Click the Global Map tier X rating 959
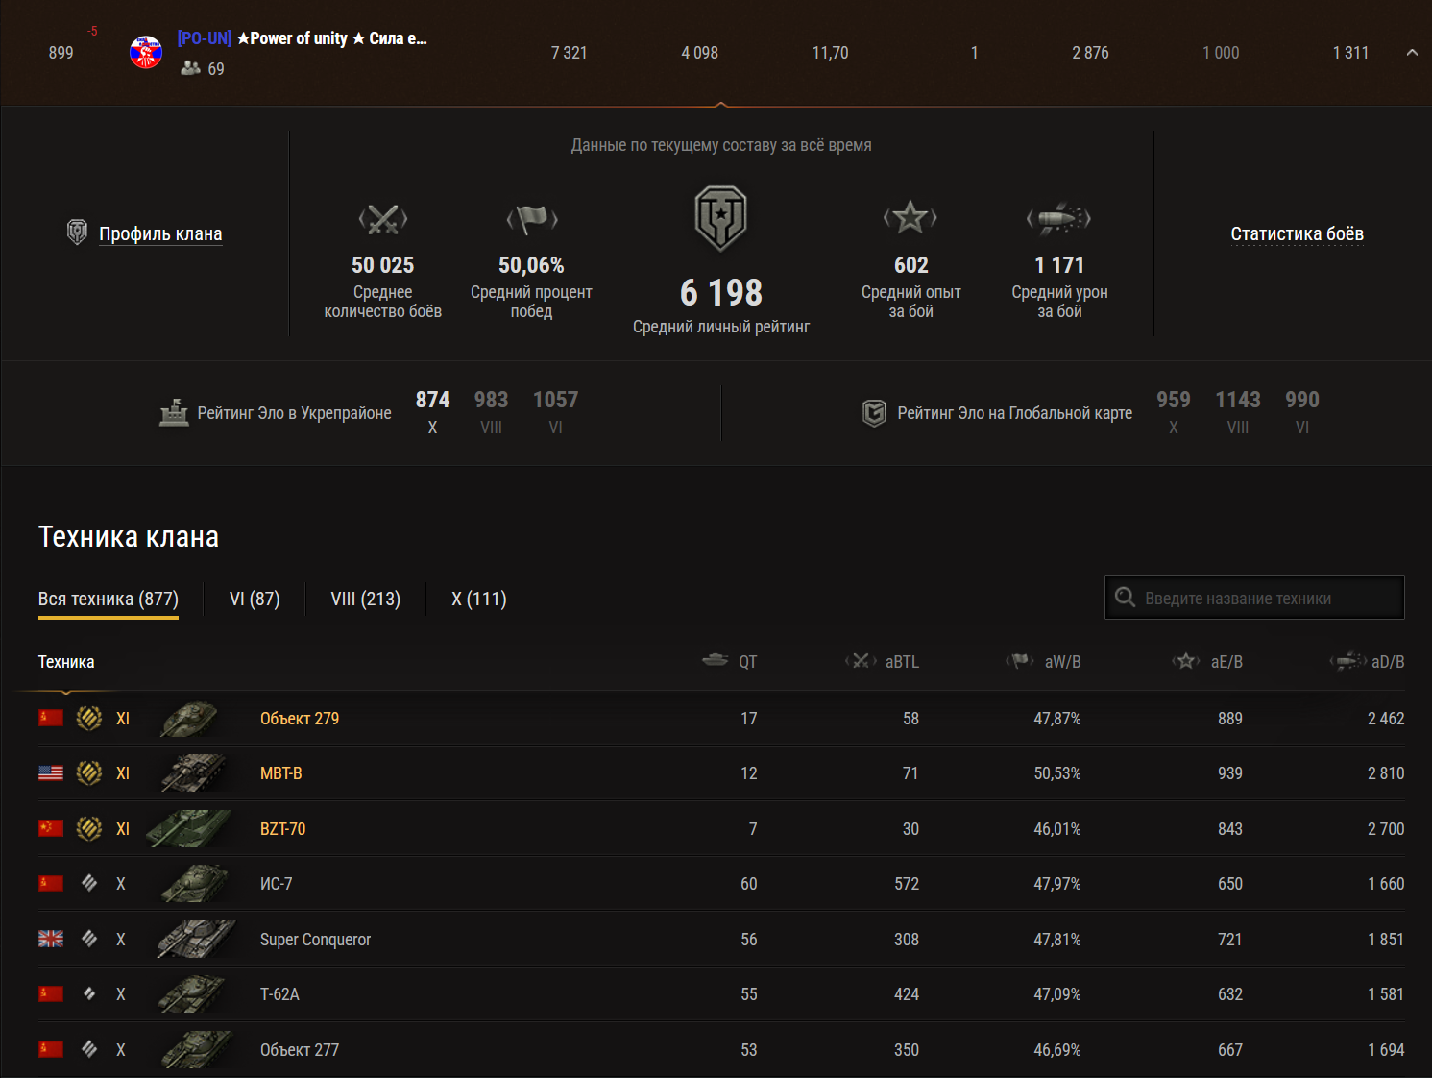Screen dimensions: 1432x1078 (x=1174, y=400)
